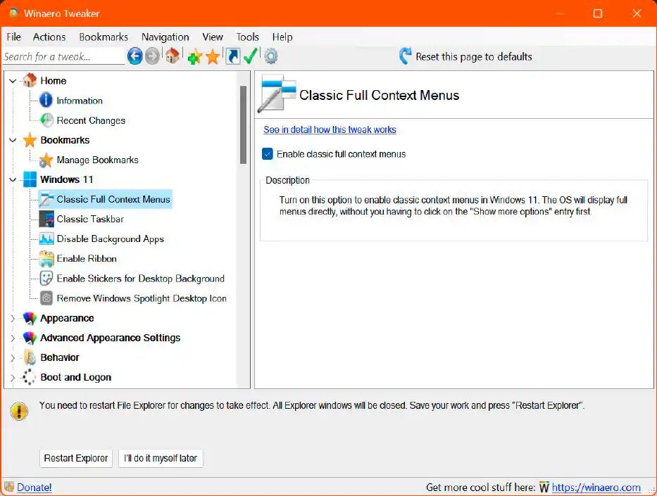Click the Disable Background Apps chart icon
The height and width of the screenshot is (496, 657).
(x=46, y=239)
